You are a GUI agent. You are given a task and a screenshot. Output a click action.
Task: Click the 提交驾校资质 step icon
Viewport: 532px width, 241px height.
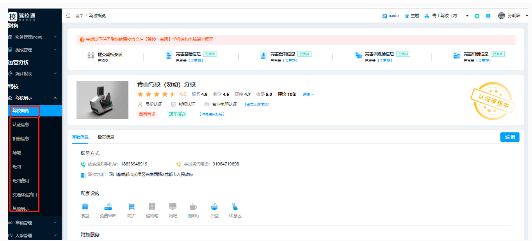coord(91,55)
